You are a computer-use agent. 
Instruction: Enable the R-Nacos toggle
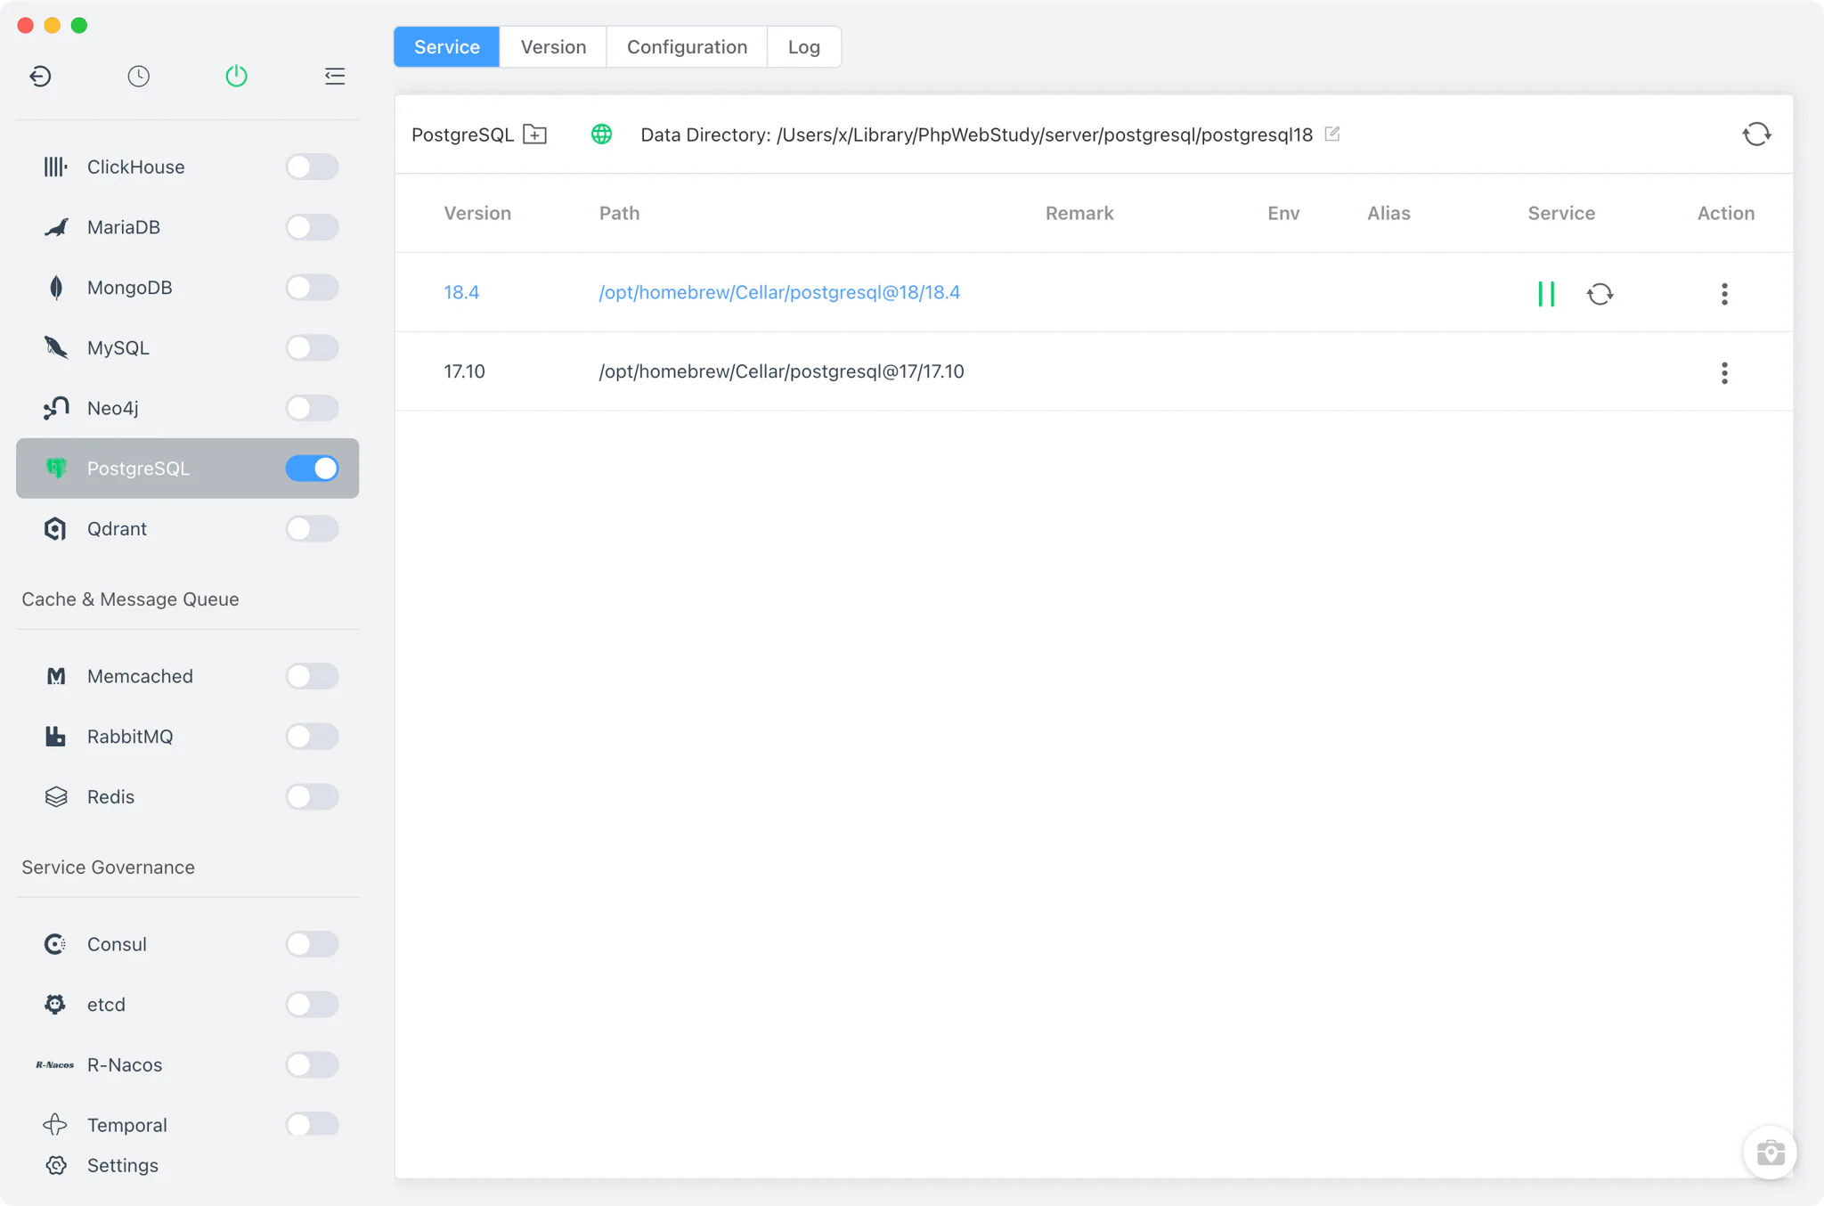[312, 1065]
